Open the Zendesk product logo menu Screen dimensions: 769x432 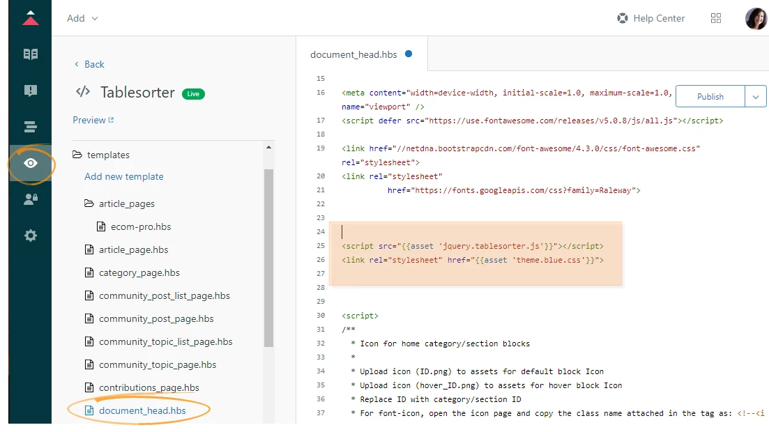pos(31,17)
